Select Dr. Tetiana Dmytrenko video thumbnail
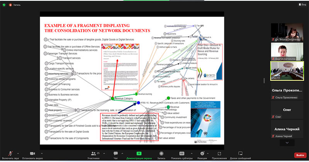The height and width of the screenshot is (162, 309). point(287,32)
